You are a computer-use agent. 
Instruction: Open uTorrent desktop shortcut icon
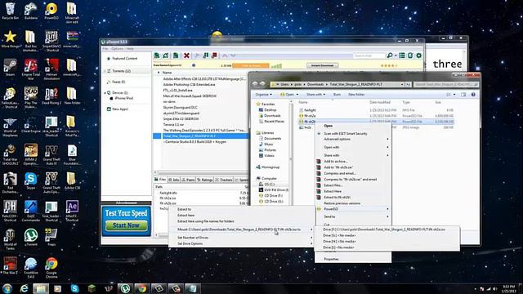(31, 238)
